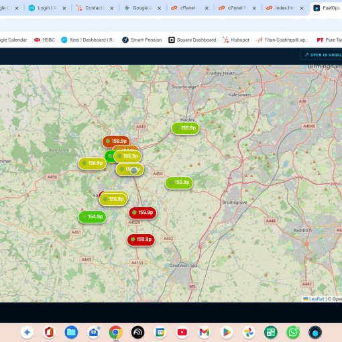The width and height of the screenshot is (342, 342).
Task: Select the active FuelOps tab
Action: 327,8
